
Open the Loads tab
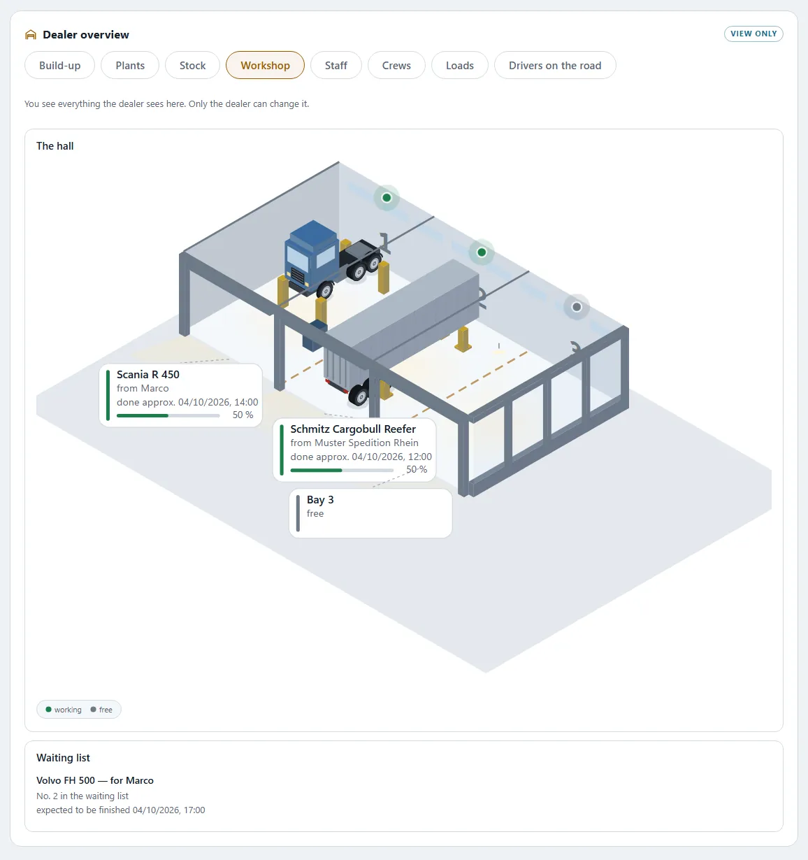tap(460, 65)
